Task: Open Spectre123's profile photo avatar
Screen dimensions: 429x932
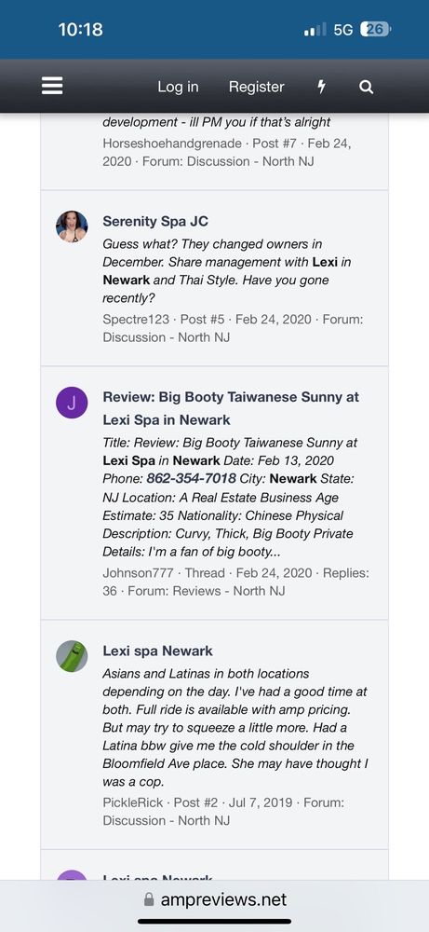Action: 72,226
